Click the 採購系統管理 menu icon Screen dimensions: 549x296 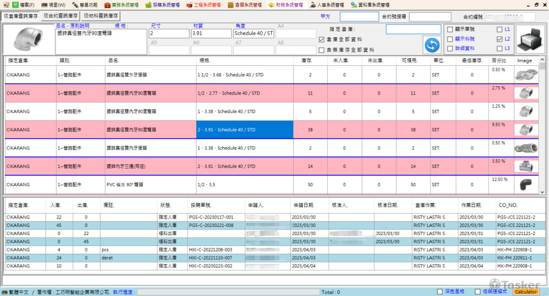pyautogui.click(x=148, y=5)
